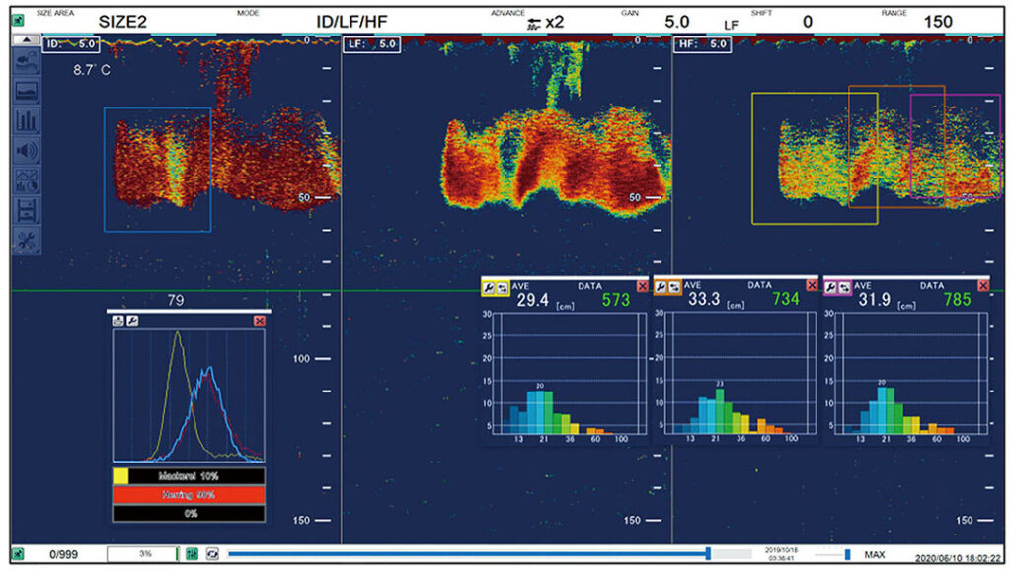This screenshot has height=570, width=1011.
Task: Click the loop icon beside the playback bar
Action: pos(210,554)
